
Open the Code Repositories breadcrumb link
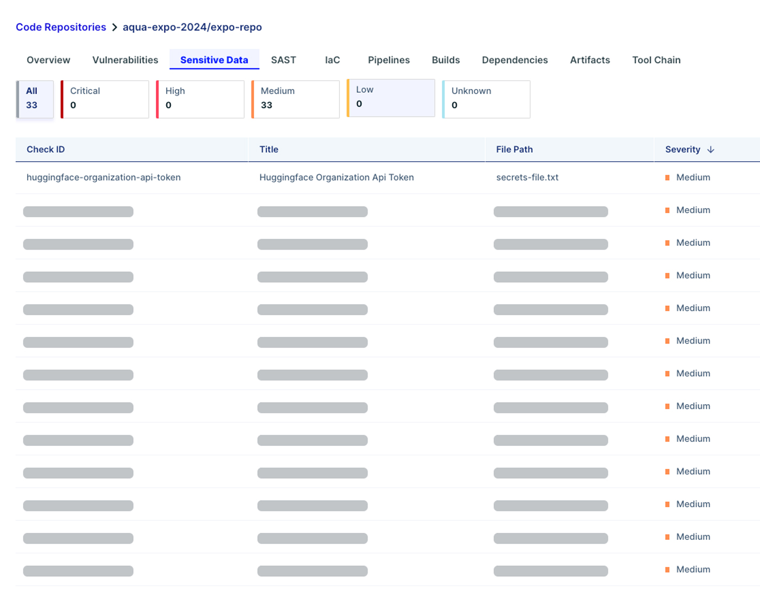pyautogui.click(x=61, y=27)
